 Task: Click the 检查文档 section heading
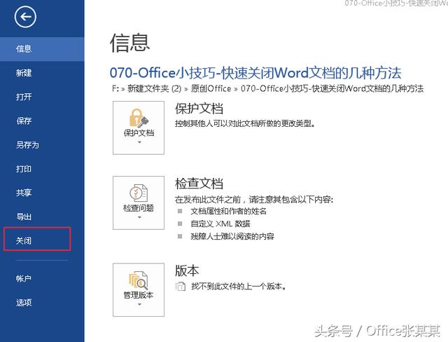(199, 184)
